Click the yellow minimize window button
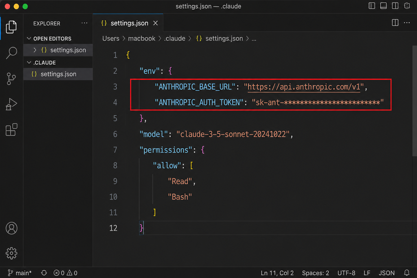The width and height of the screenshot is (417, 278). [16, 6]
